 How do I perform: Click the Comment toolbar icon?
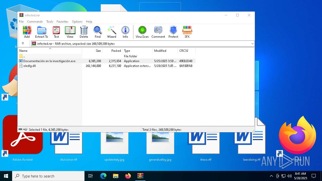point(158,32)
